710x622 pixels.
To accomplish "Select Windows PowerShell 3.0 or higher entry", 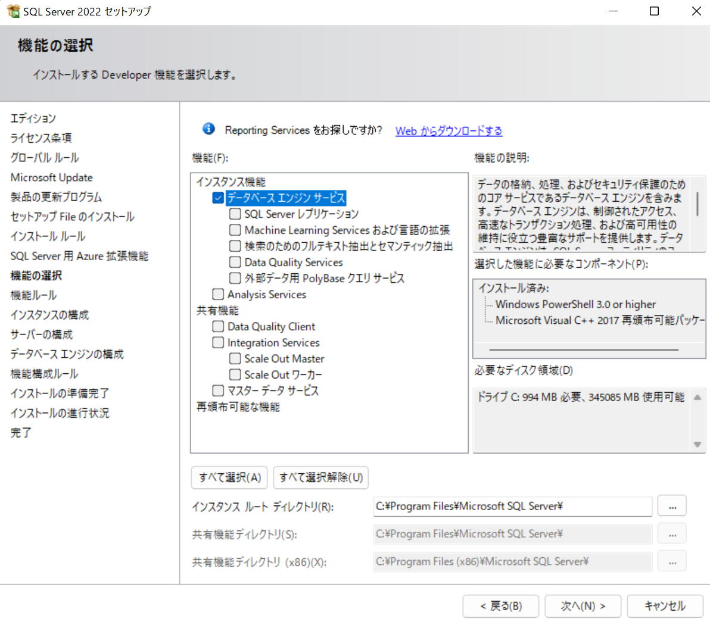I will click(575, 304).
